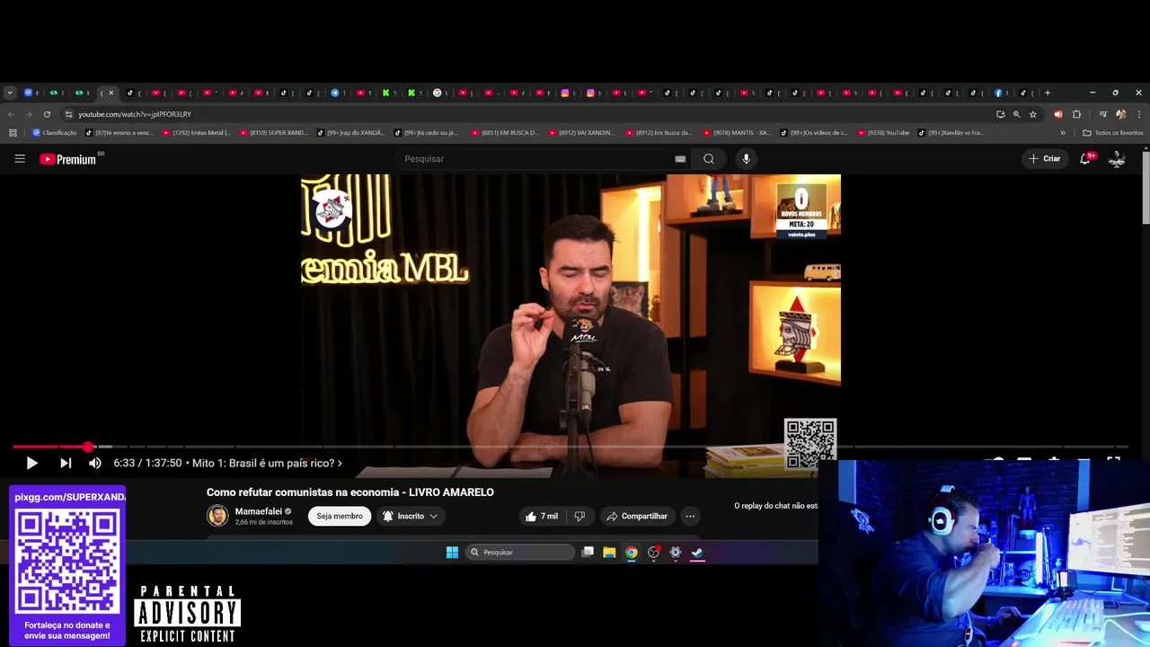Close the active YouTube tab
This screenshot has height=647, width=1150.
point(111,93)
